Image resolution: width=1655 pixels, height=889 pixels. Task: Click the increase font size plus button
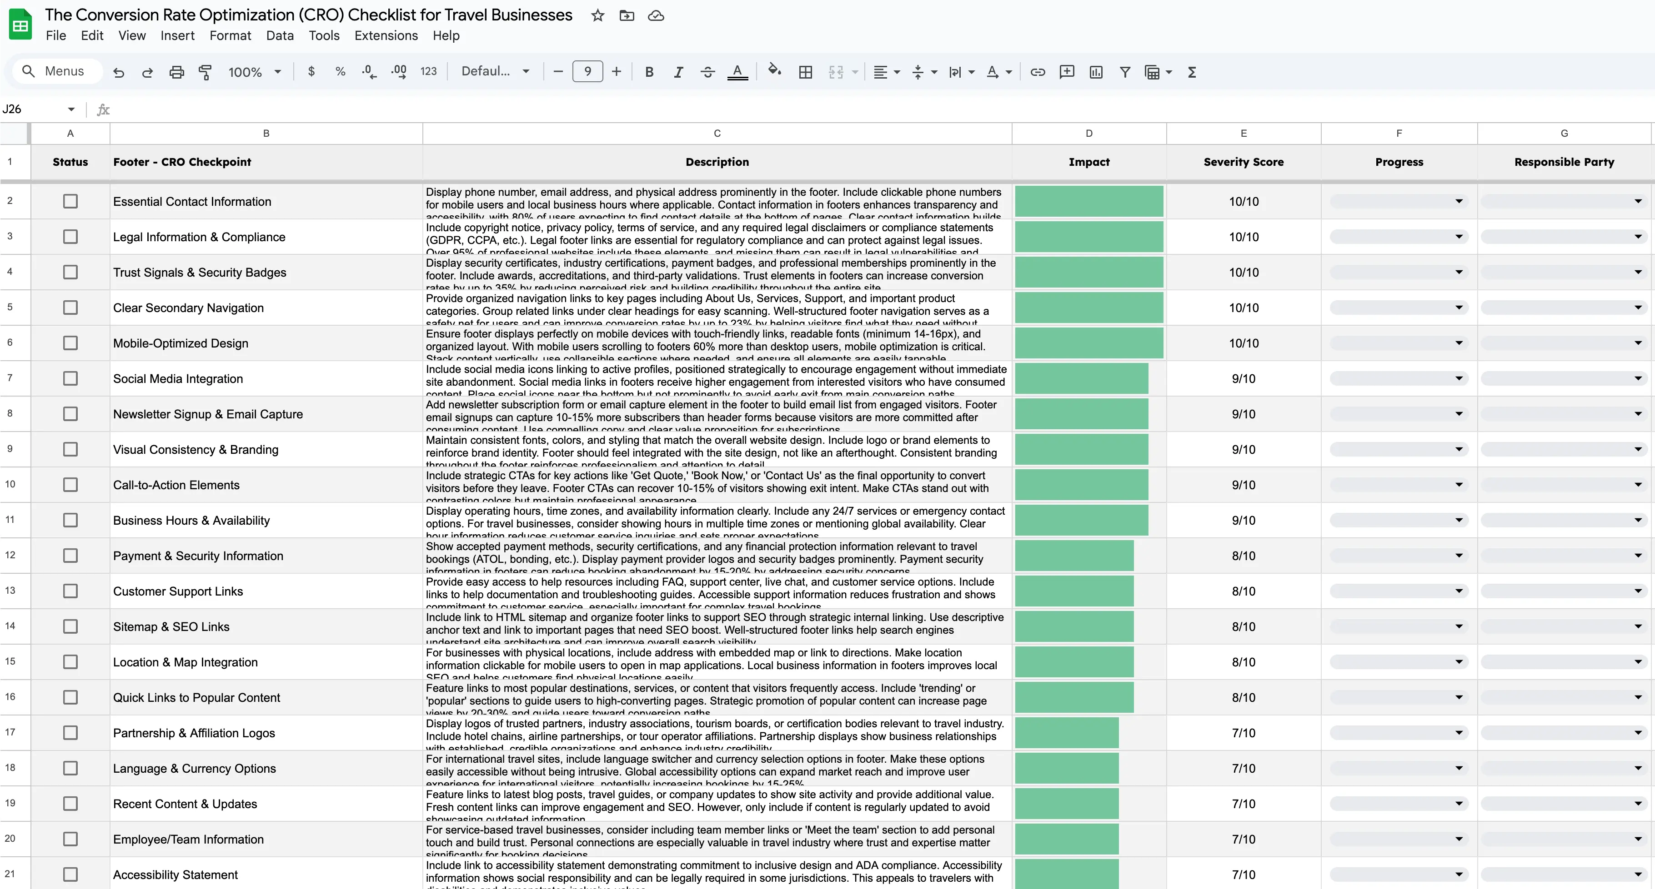(616, 72)
